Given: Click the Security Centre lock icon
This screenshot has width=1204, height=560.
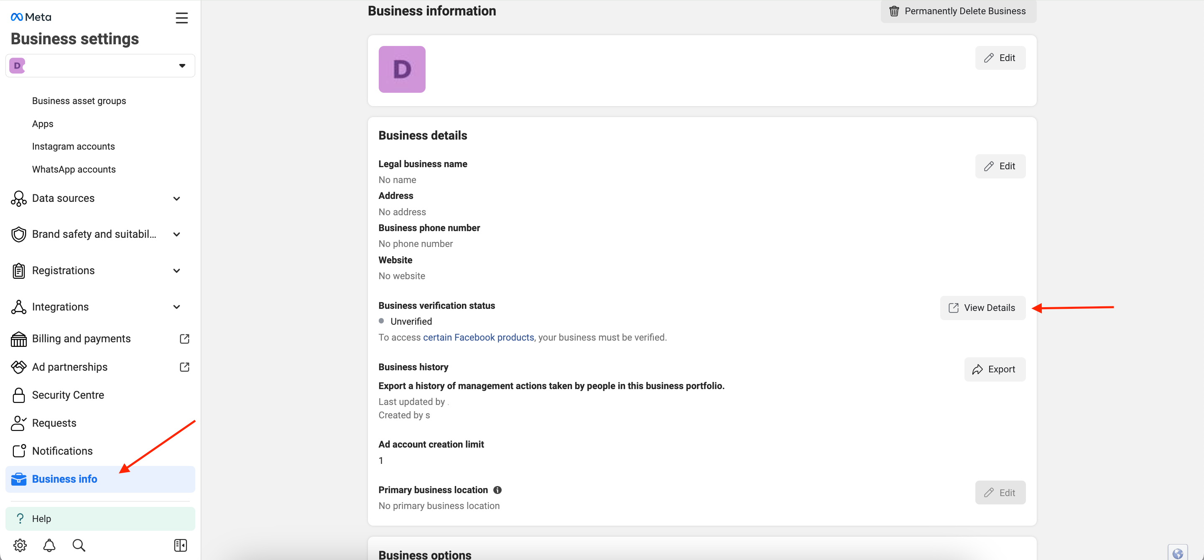Looking at the screenshot, I should 19,395.
